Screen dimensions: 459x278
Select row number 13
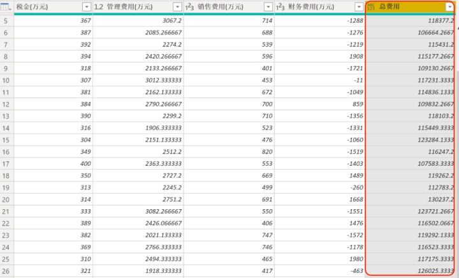click(x=6, y=116)
